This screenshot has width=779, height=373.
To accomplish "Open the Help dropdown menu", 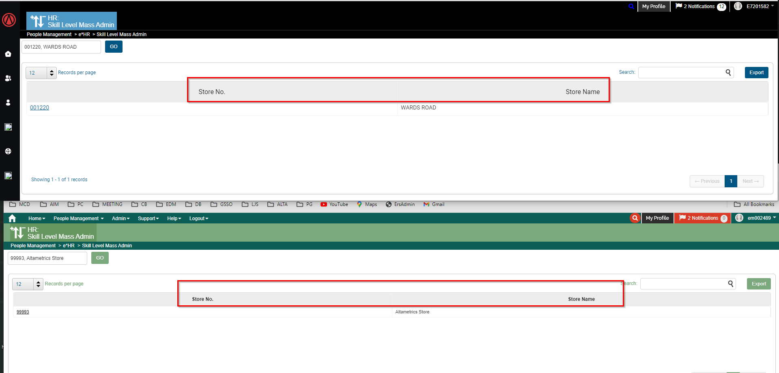I will coord(174,219).
